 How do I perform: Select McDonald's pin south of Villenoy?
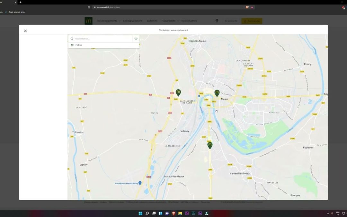210,145
